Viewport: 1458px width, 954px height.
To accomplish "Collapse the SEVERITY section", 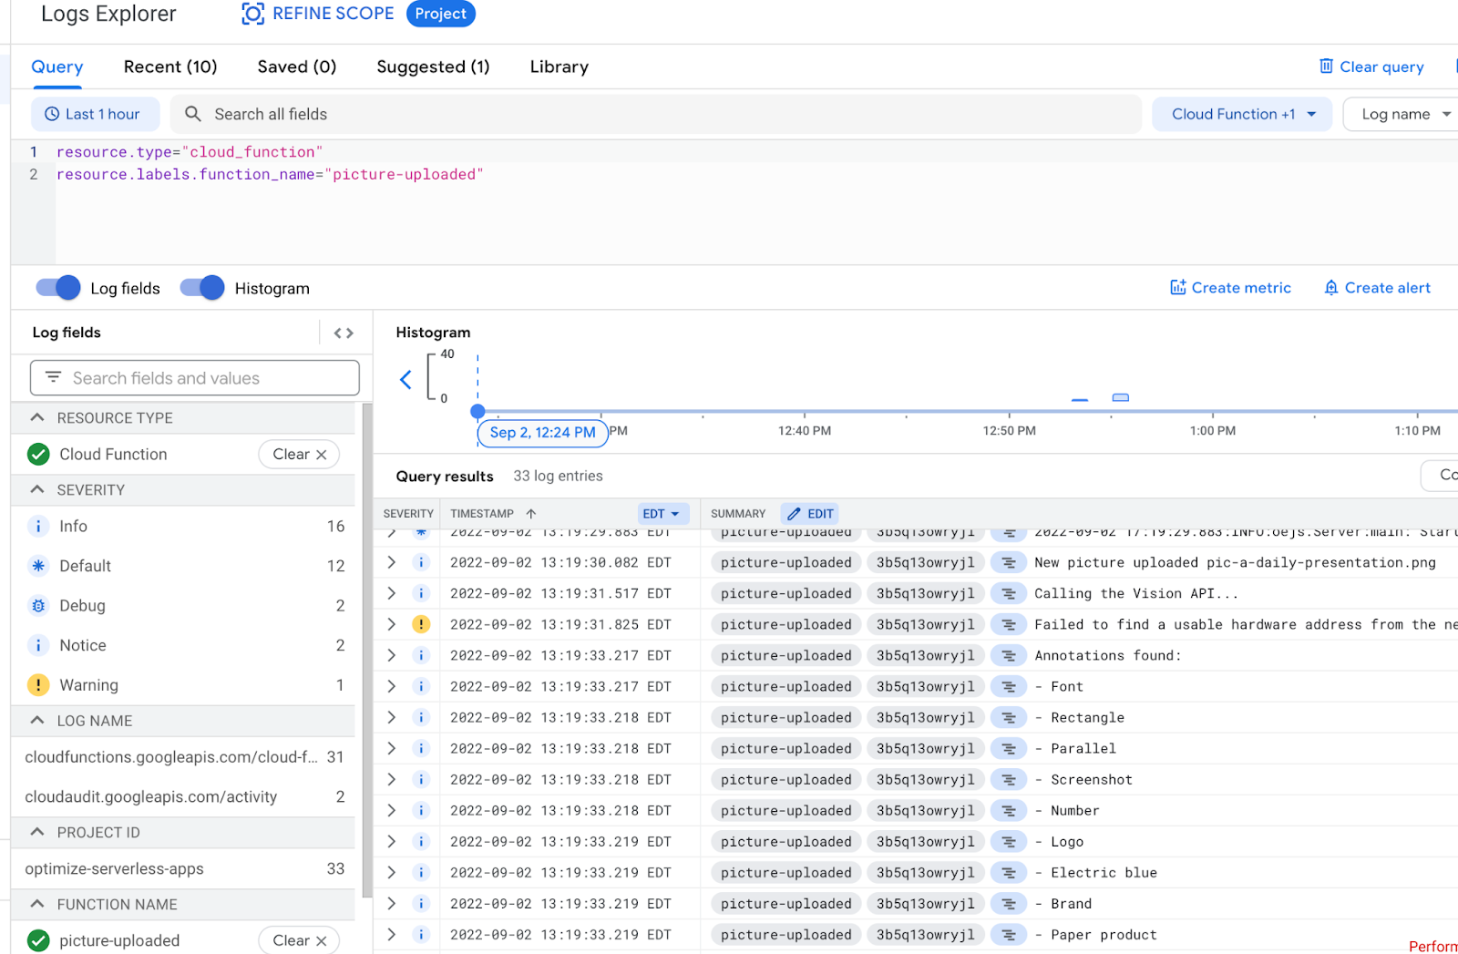I will (x=37, y=490).
